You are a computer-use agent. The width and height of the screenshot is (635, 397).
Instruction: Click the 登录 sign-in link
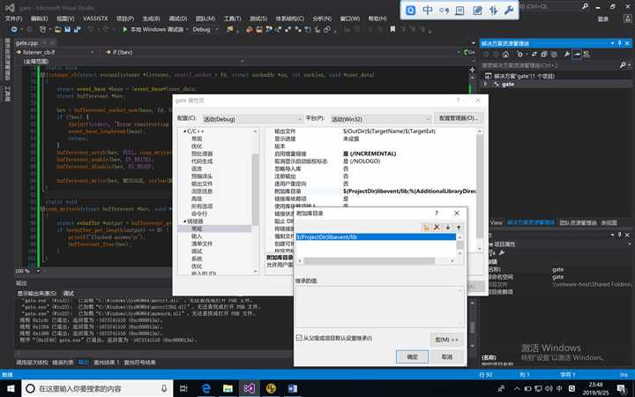(x=603, y=19)
